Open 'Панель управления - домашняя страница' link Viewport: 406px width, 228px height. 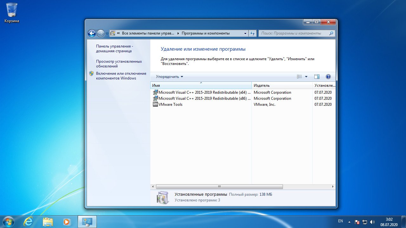tap(115, 48)
